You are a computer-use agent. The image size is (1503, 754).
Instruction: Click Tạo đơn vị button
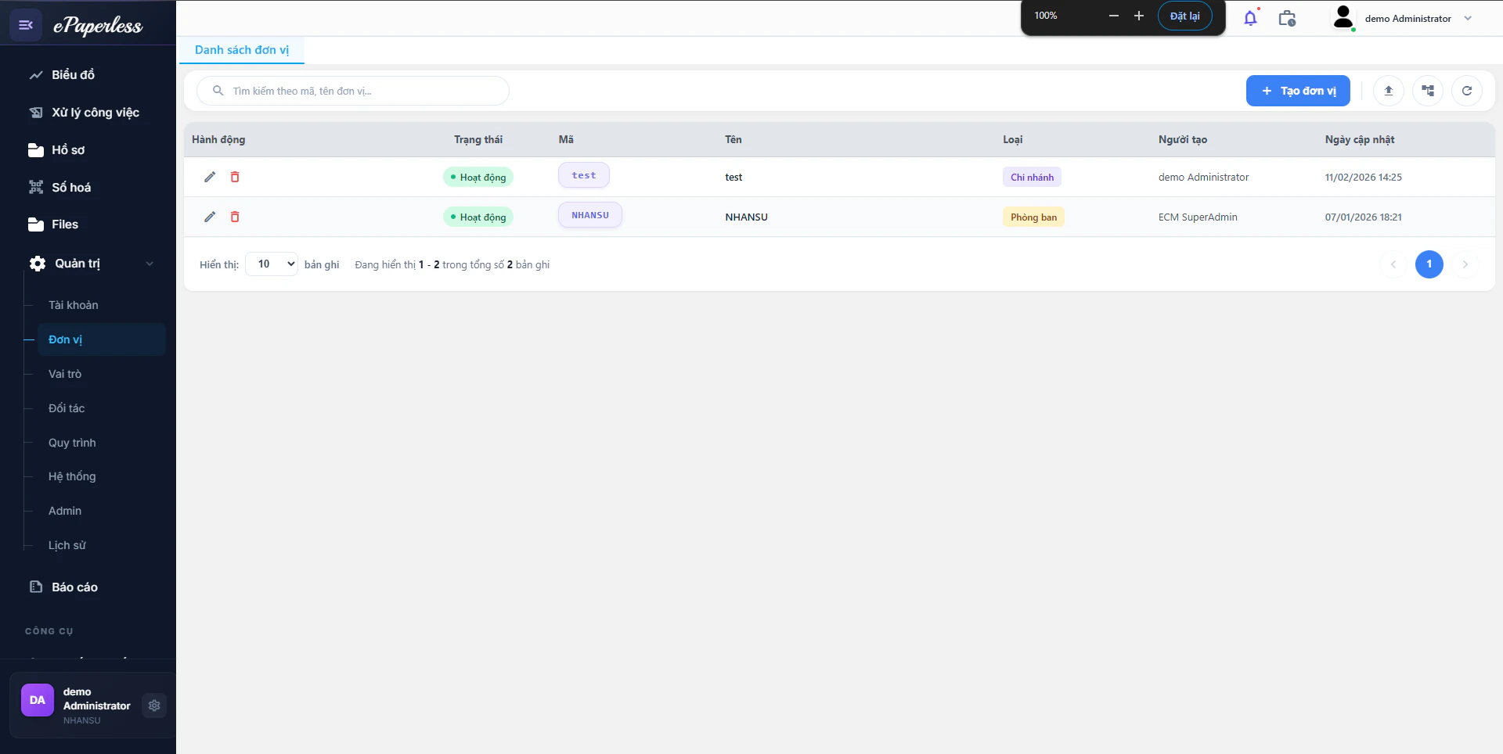1298,91
